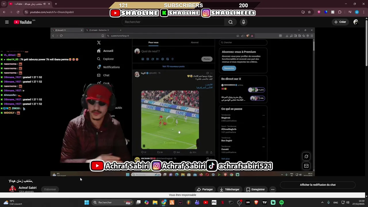Open Spotify from the taskbar

pyautogui.click(x=281, y=202)
